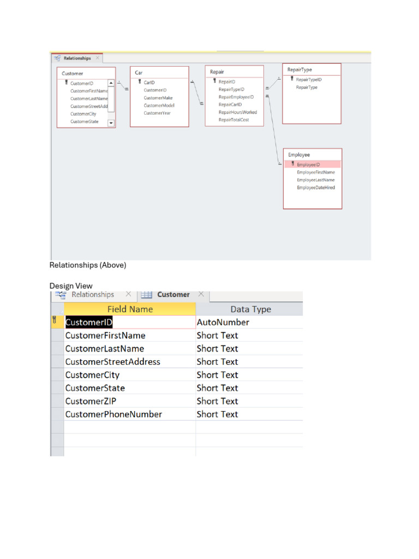Select the upper Relationships tab label

coord(77,58)
